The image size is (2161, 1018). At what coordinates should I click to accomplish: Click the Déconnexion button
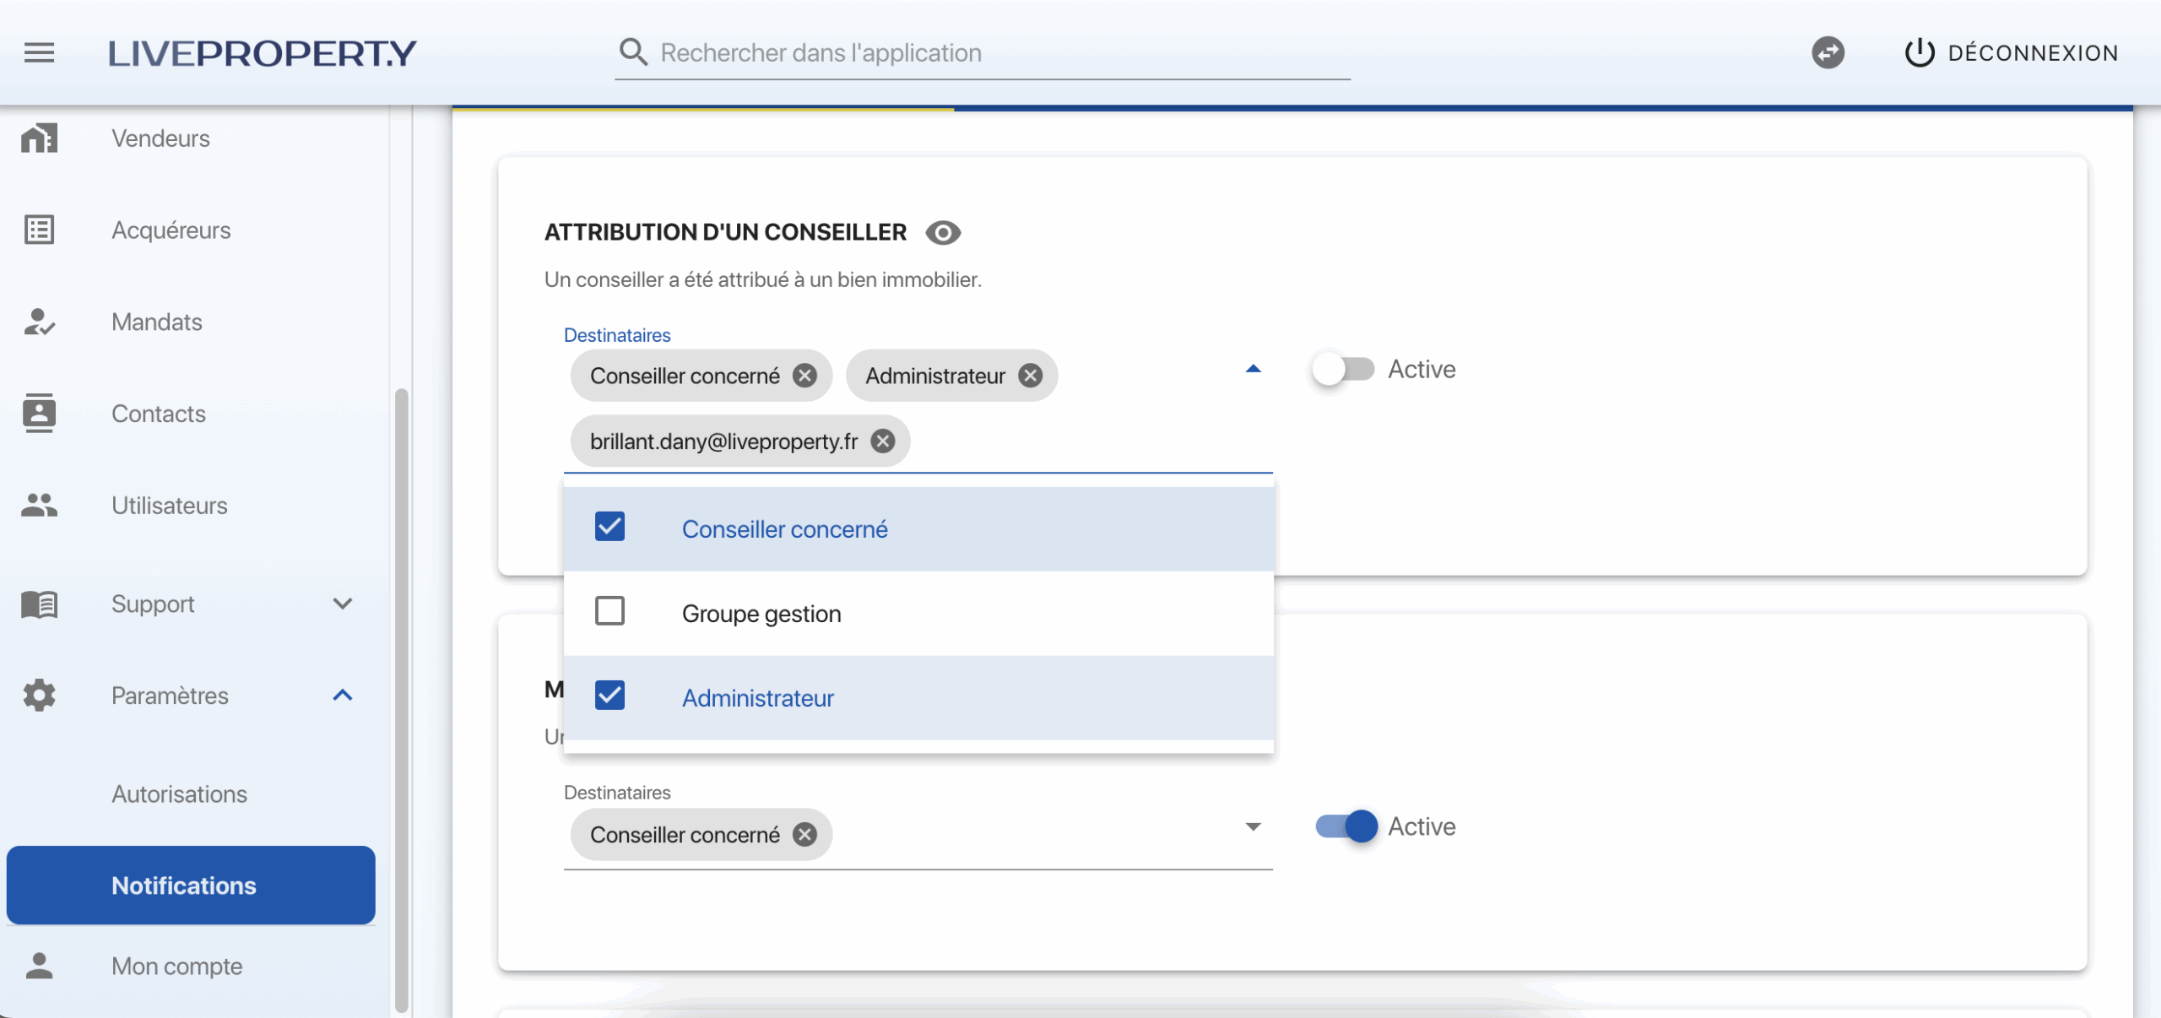[x=2012, y=52]
